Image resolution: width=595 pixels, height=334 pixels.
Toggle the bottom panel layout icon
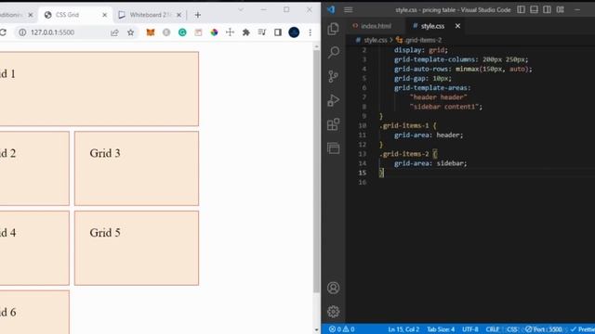[534, 9]
